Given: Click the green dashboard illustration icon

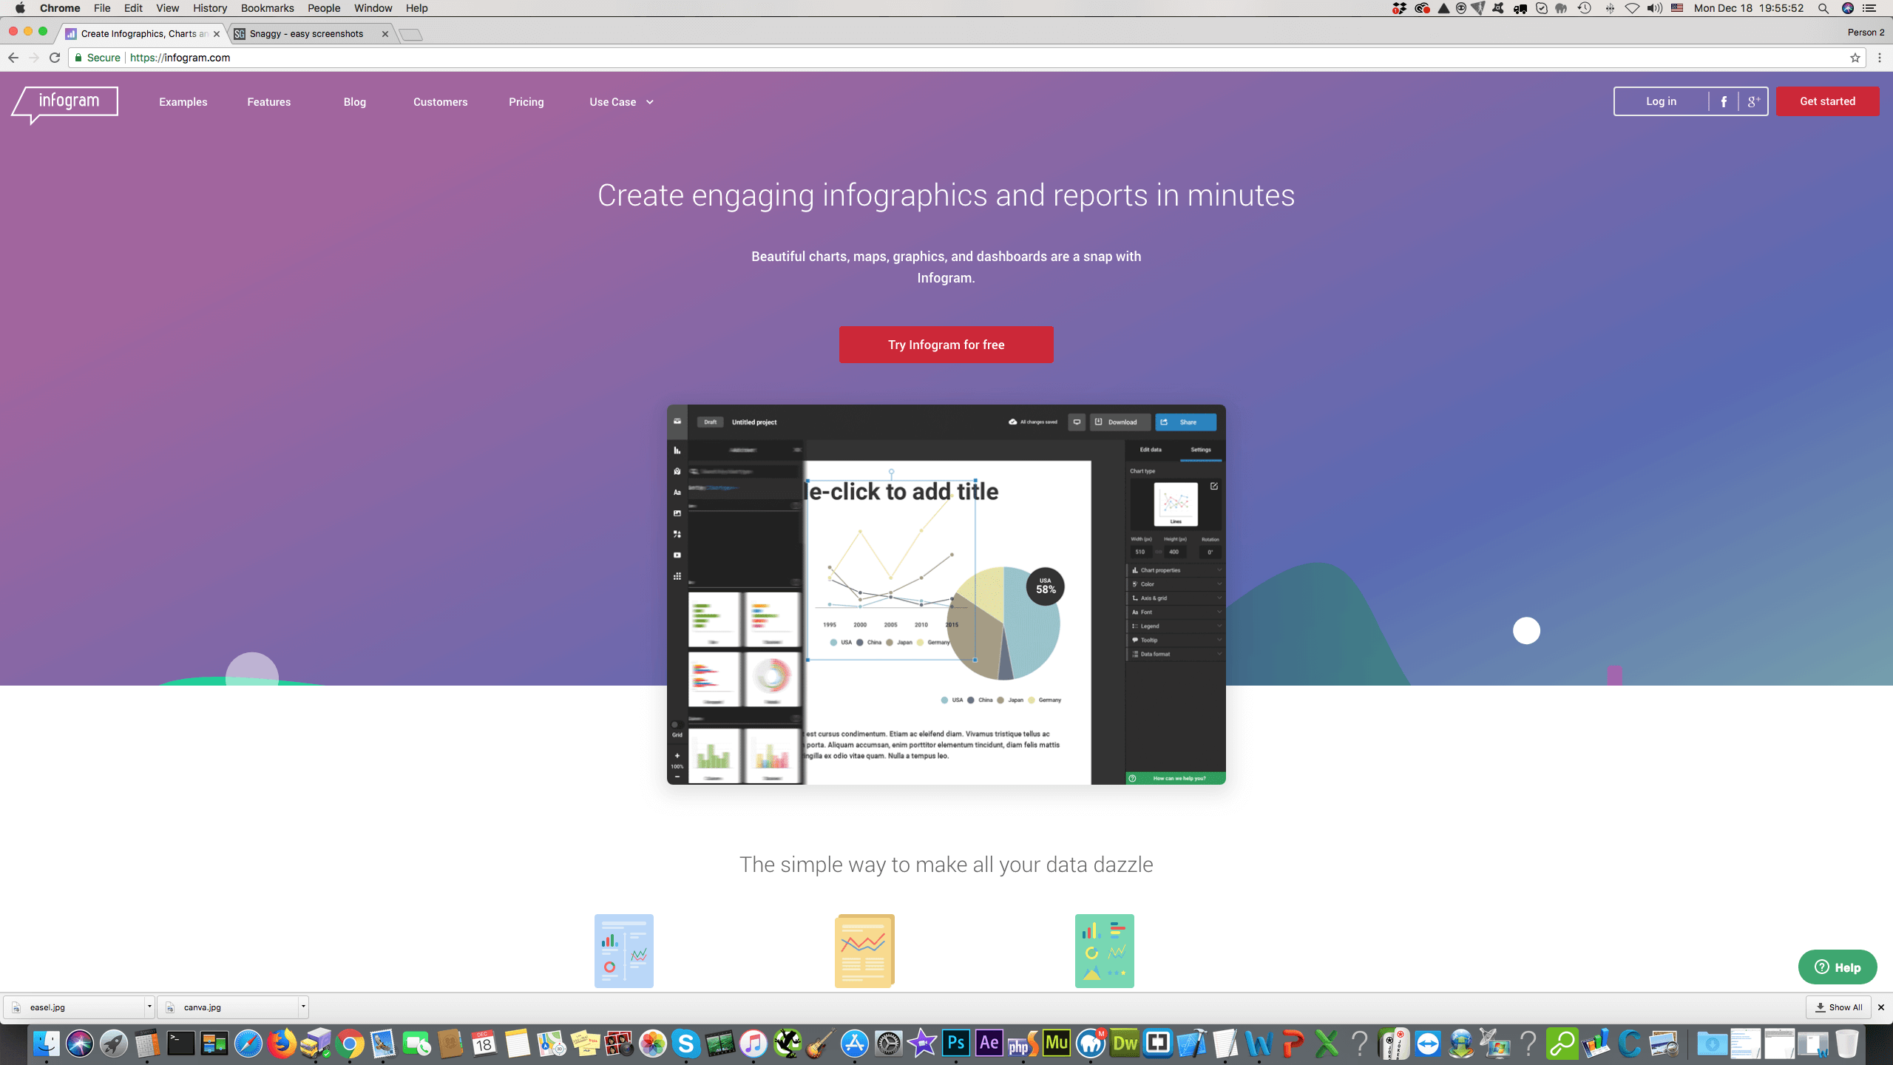Looking at the screenshot, I should point(1104,950).
